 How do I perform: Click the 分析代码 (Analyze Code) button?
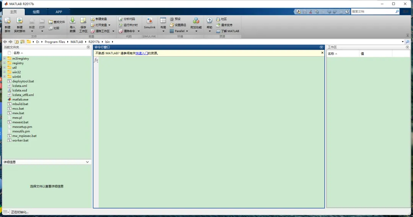(127, 19)
